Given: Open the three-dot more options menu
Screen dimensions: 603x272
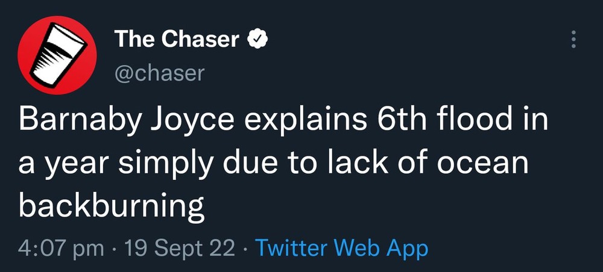Looking at the screenshot, I should pyautogui.click(x=573, y=40).
